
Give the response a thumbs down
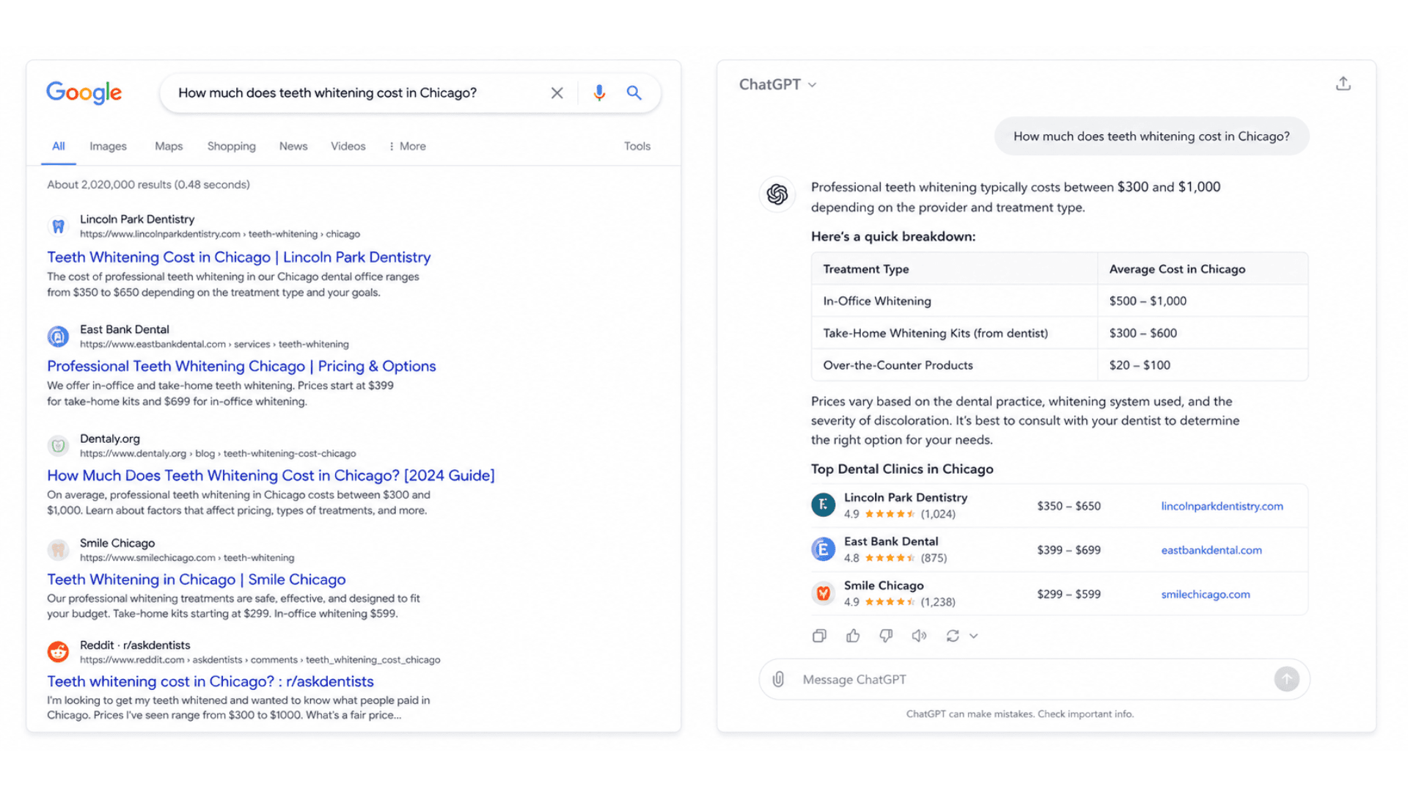click(886, 636)
